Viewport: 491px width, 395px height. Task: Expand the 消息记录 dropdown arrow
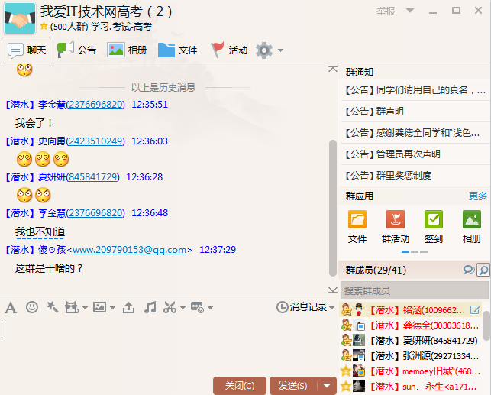click(x=332, y=308)
